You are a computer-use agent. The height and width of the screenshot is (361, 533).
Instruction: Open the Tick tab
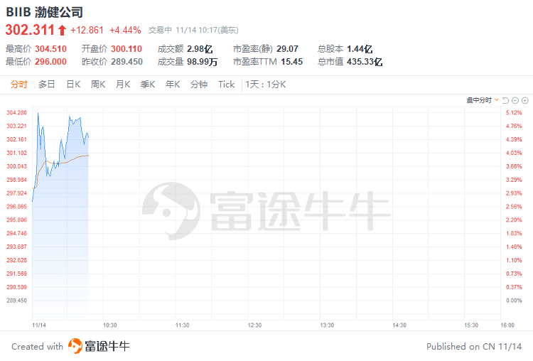pos(227,85)
